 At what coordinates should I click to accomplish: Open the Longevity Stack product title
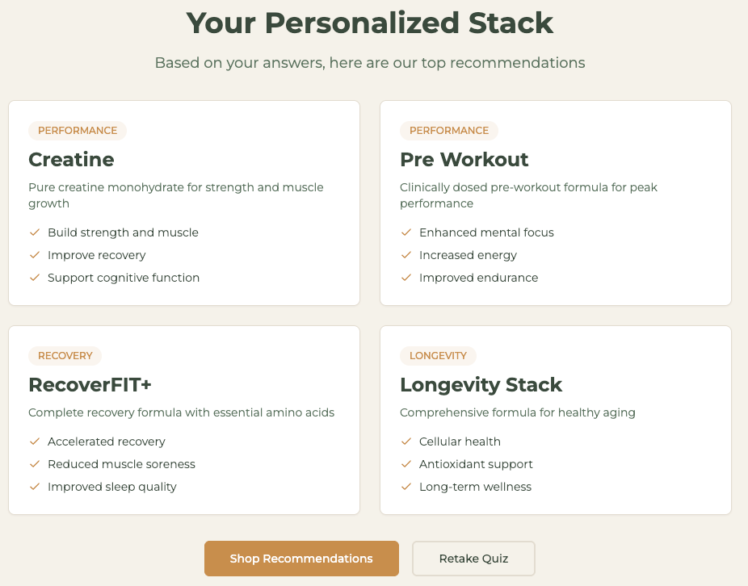pyautogui.click(x=481, y=385)
